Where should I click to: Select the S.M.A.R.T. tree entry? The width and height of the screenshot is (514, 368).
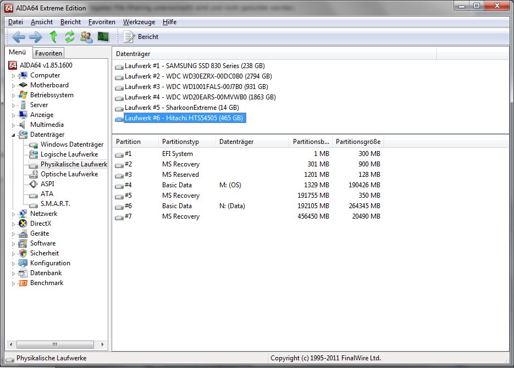[56, 204]
